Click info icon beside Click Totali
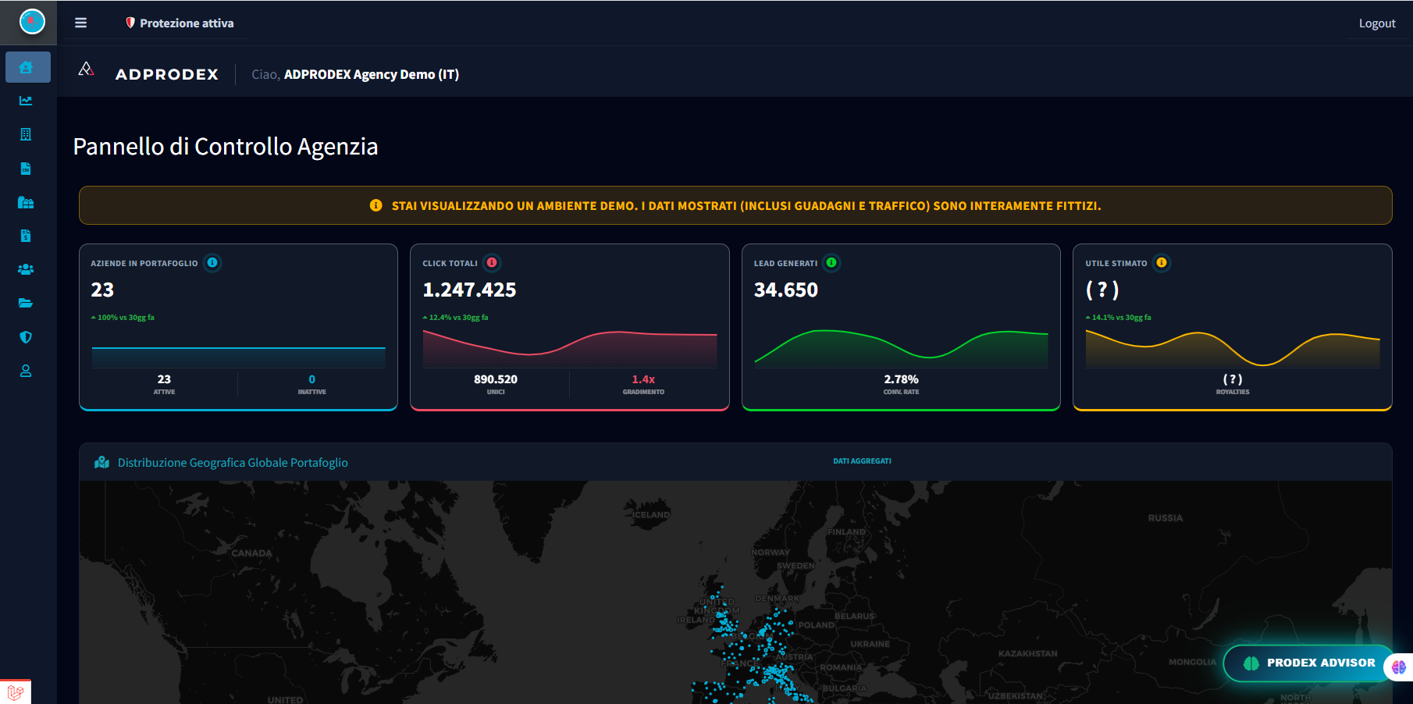Image resolution: width=1413 pixels, height=704 pixels. [492, 262]
